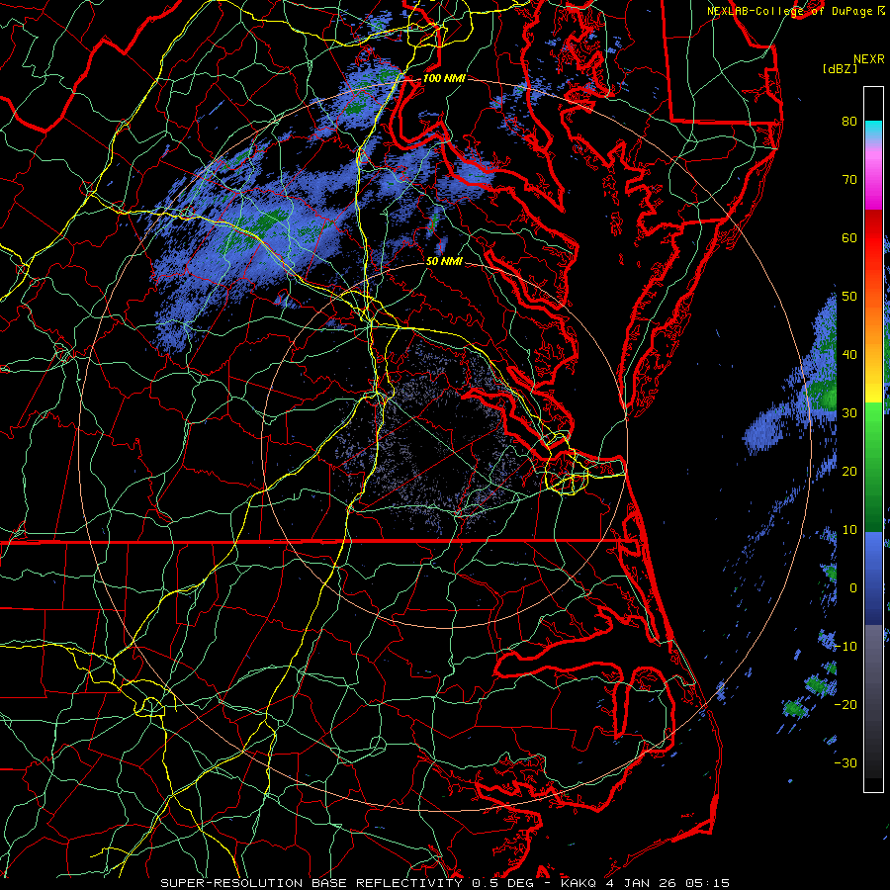Image resolution: width=890 pixels, height=890 pixels.
Task: Click the -30 dBZ scale value
Action: [846, 763]
